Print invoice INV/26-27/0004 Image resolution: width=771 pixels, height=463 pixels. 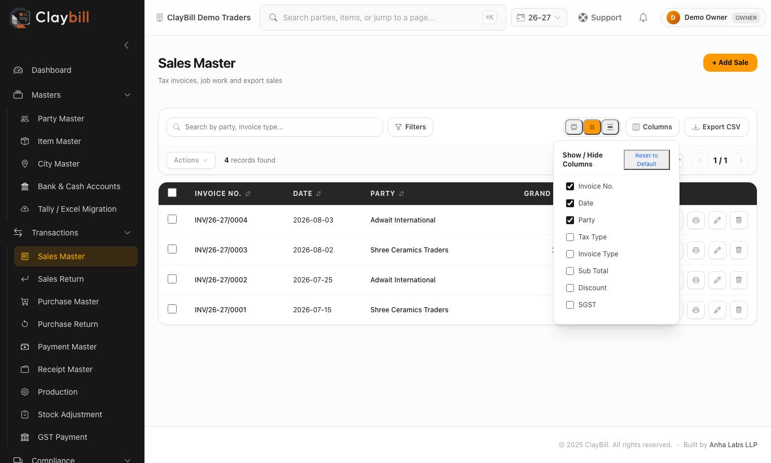(x=696, y=220)
